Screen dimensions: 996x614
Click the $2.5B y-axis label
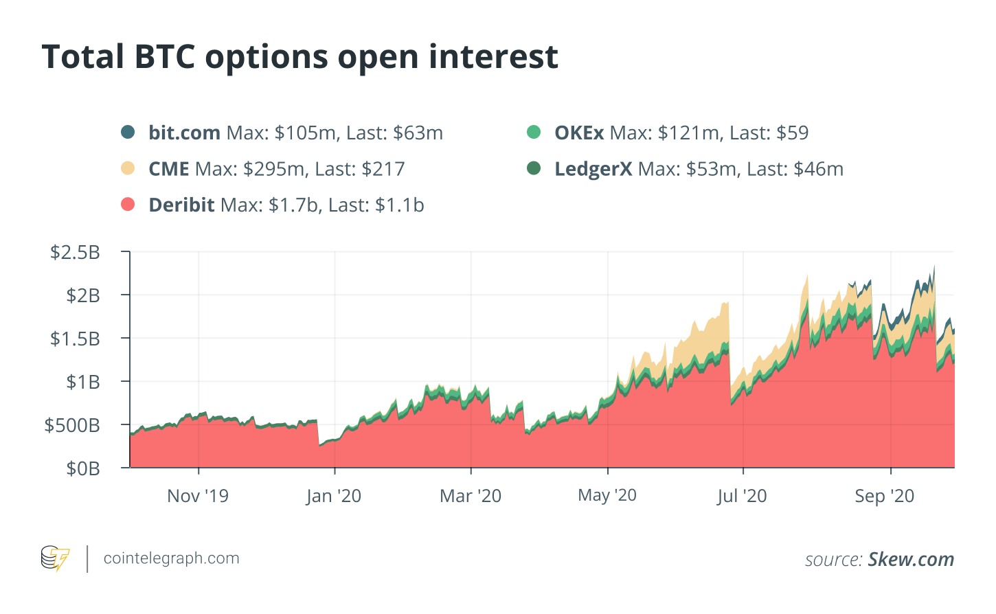pyautogui.click(x=75, y=252)
